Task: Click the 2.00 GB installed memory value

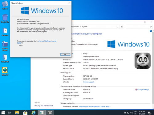Action: (x=86, y=63)
